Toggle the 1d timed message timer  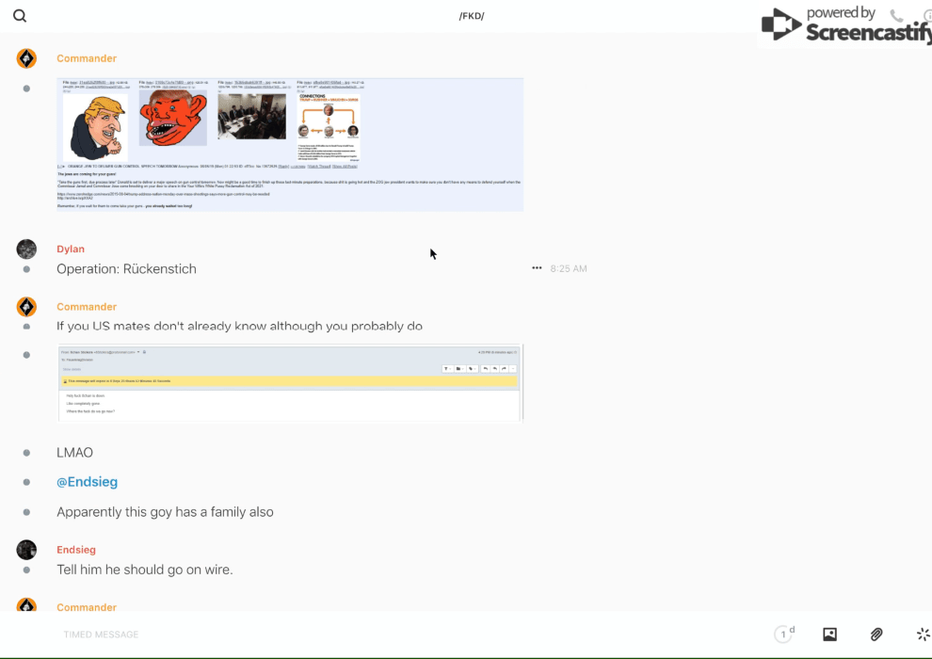click(784, 635)
